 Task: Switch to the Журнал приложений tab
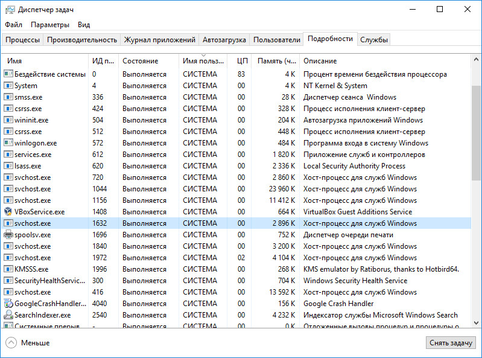tap(159, 40)
